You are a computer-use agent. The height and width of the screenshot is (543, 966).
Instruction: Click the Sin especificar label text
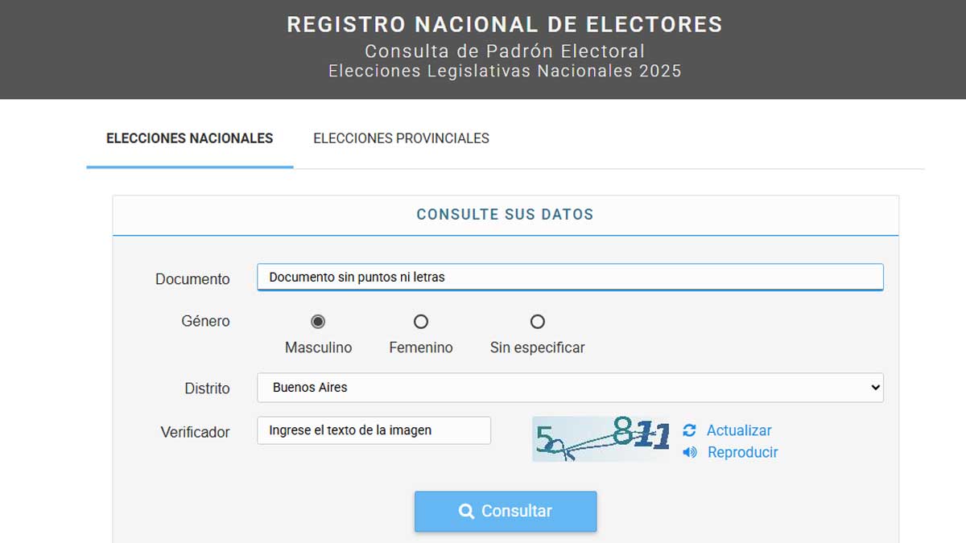537,348
